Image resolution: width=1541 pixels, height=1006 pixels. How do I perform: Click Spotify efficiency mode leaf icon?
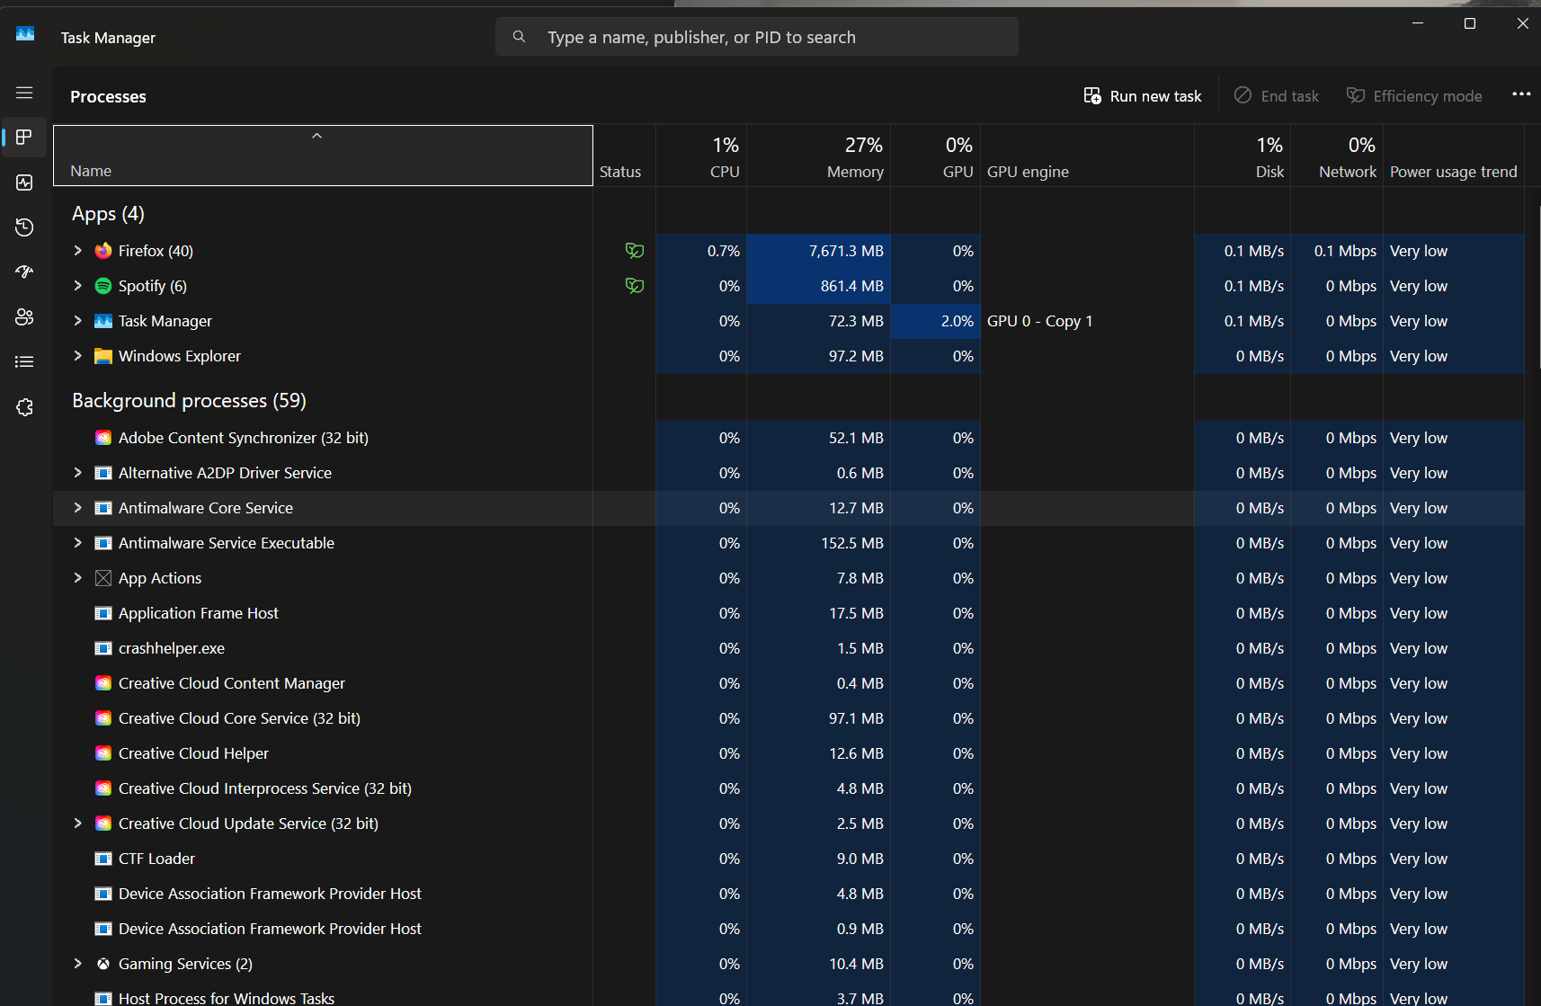coord(635,286)
